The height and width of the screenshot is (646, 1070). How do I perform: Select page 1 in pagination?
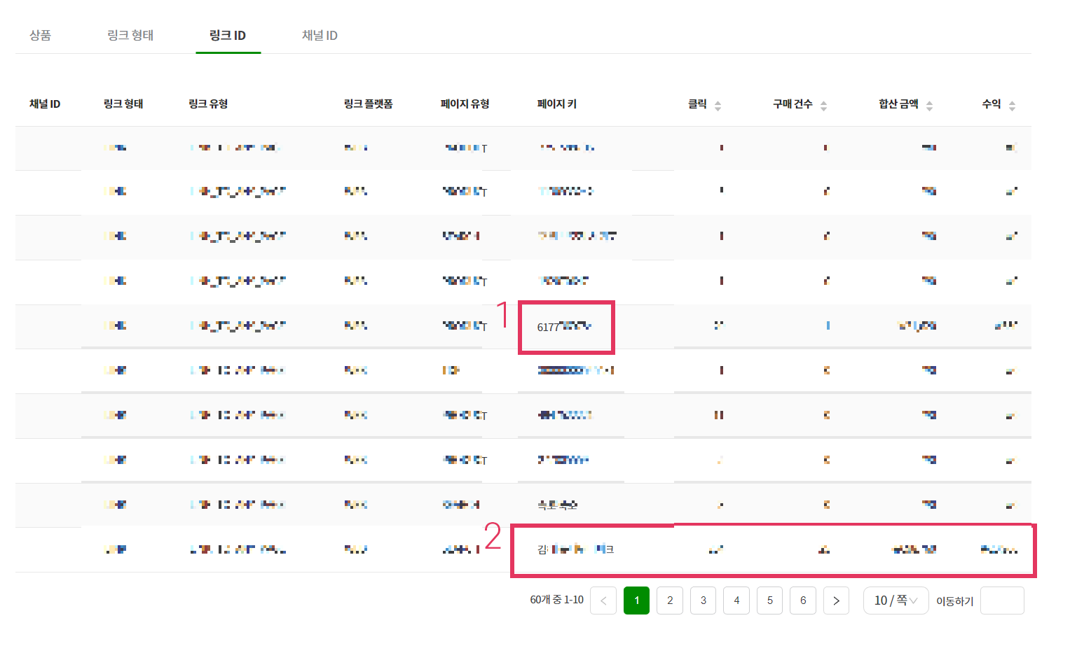pyautogui.click(x=636, y=601)
